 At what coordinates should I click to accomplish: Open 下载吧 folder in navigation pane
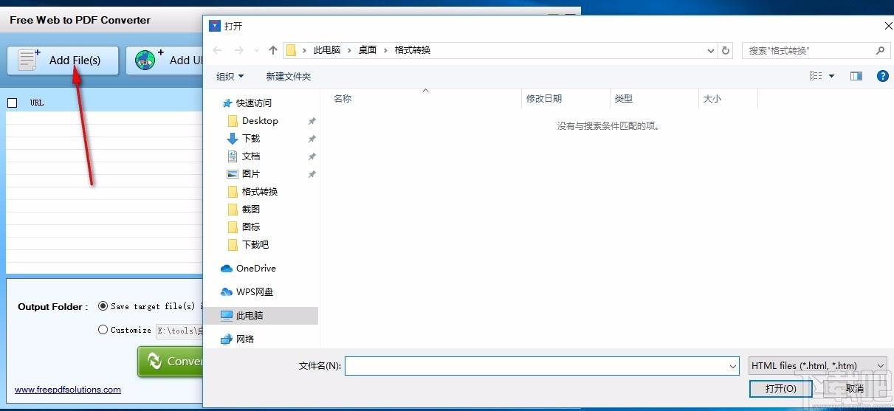(255, 245)
